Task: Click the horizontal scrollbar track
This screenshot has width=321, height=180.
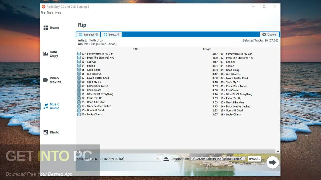Action: click(x=178, y=152)
